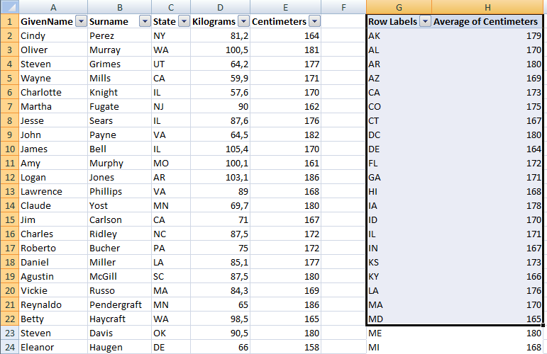The height and width of the screenshot is (354, 547).
Task: Click the name cell Charlotte
Action: pos(53,92)
